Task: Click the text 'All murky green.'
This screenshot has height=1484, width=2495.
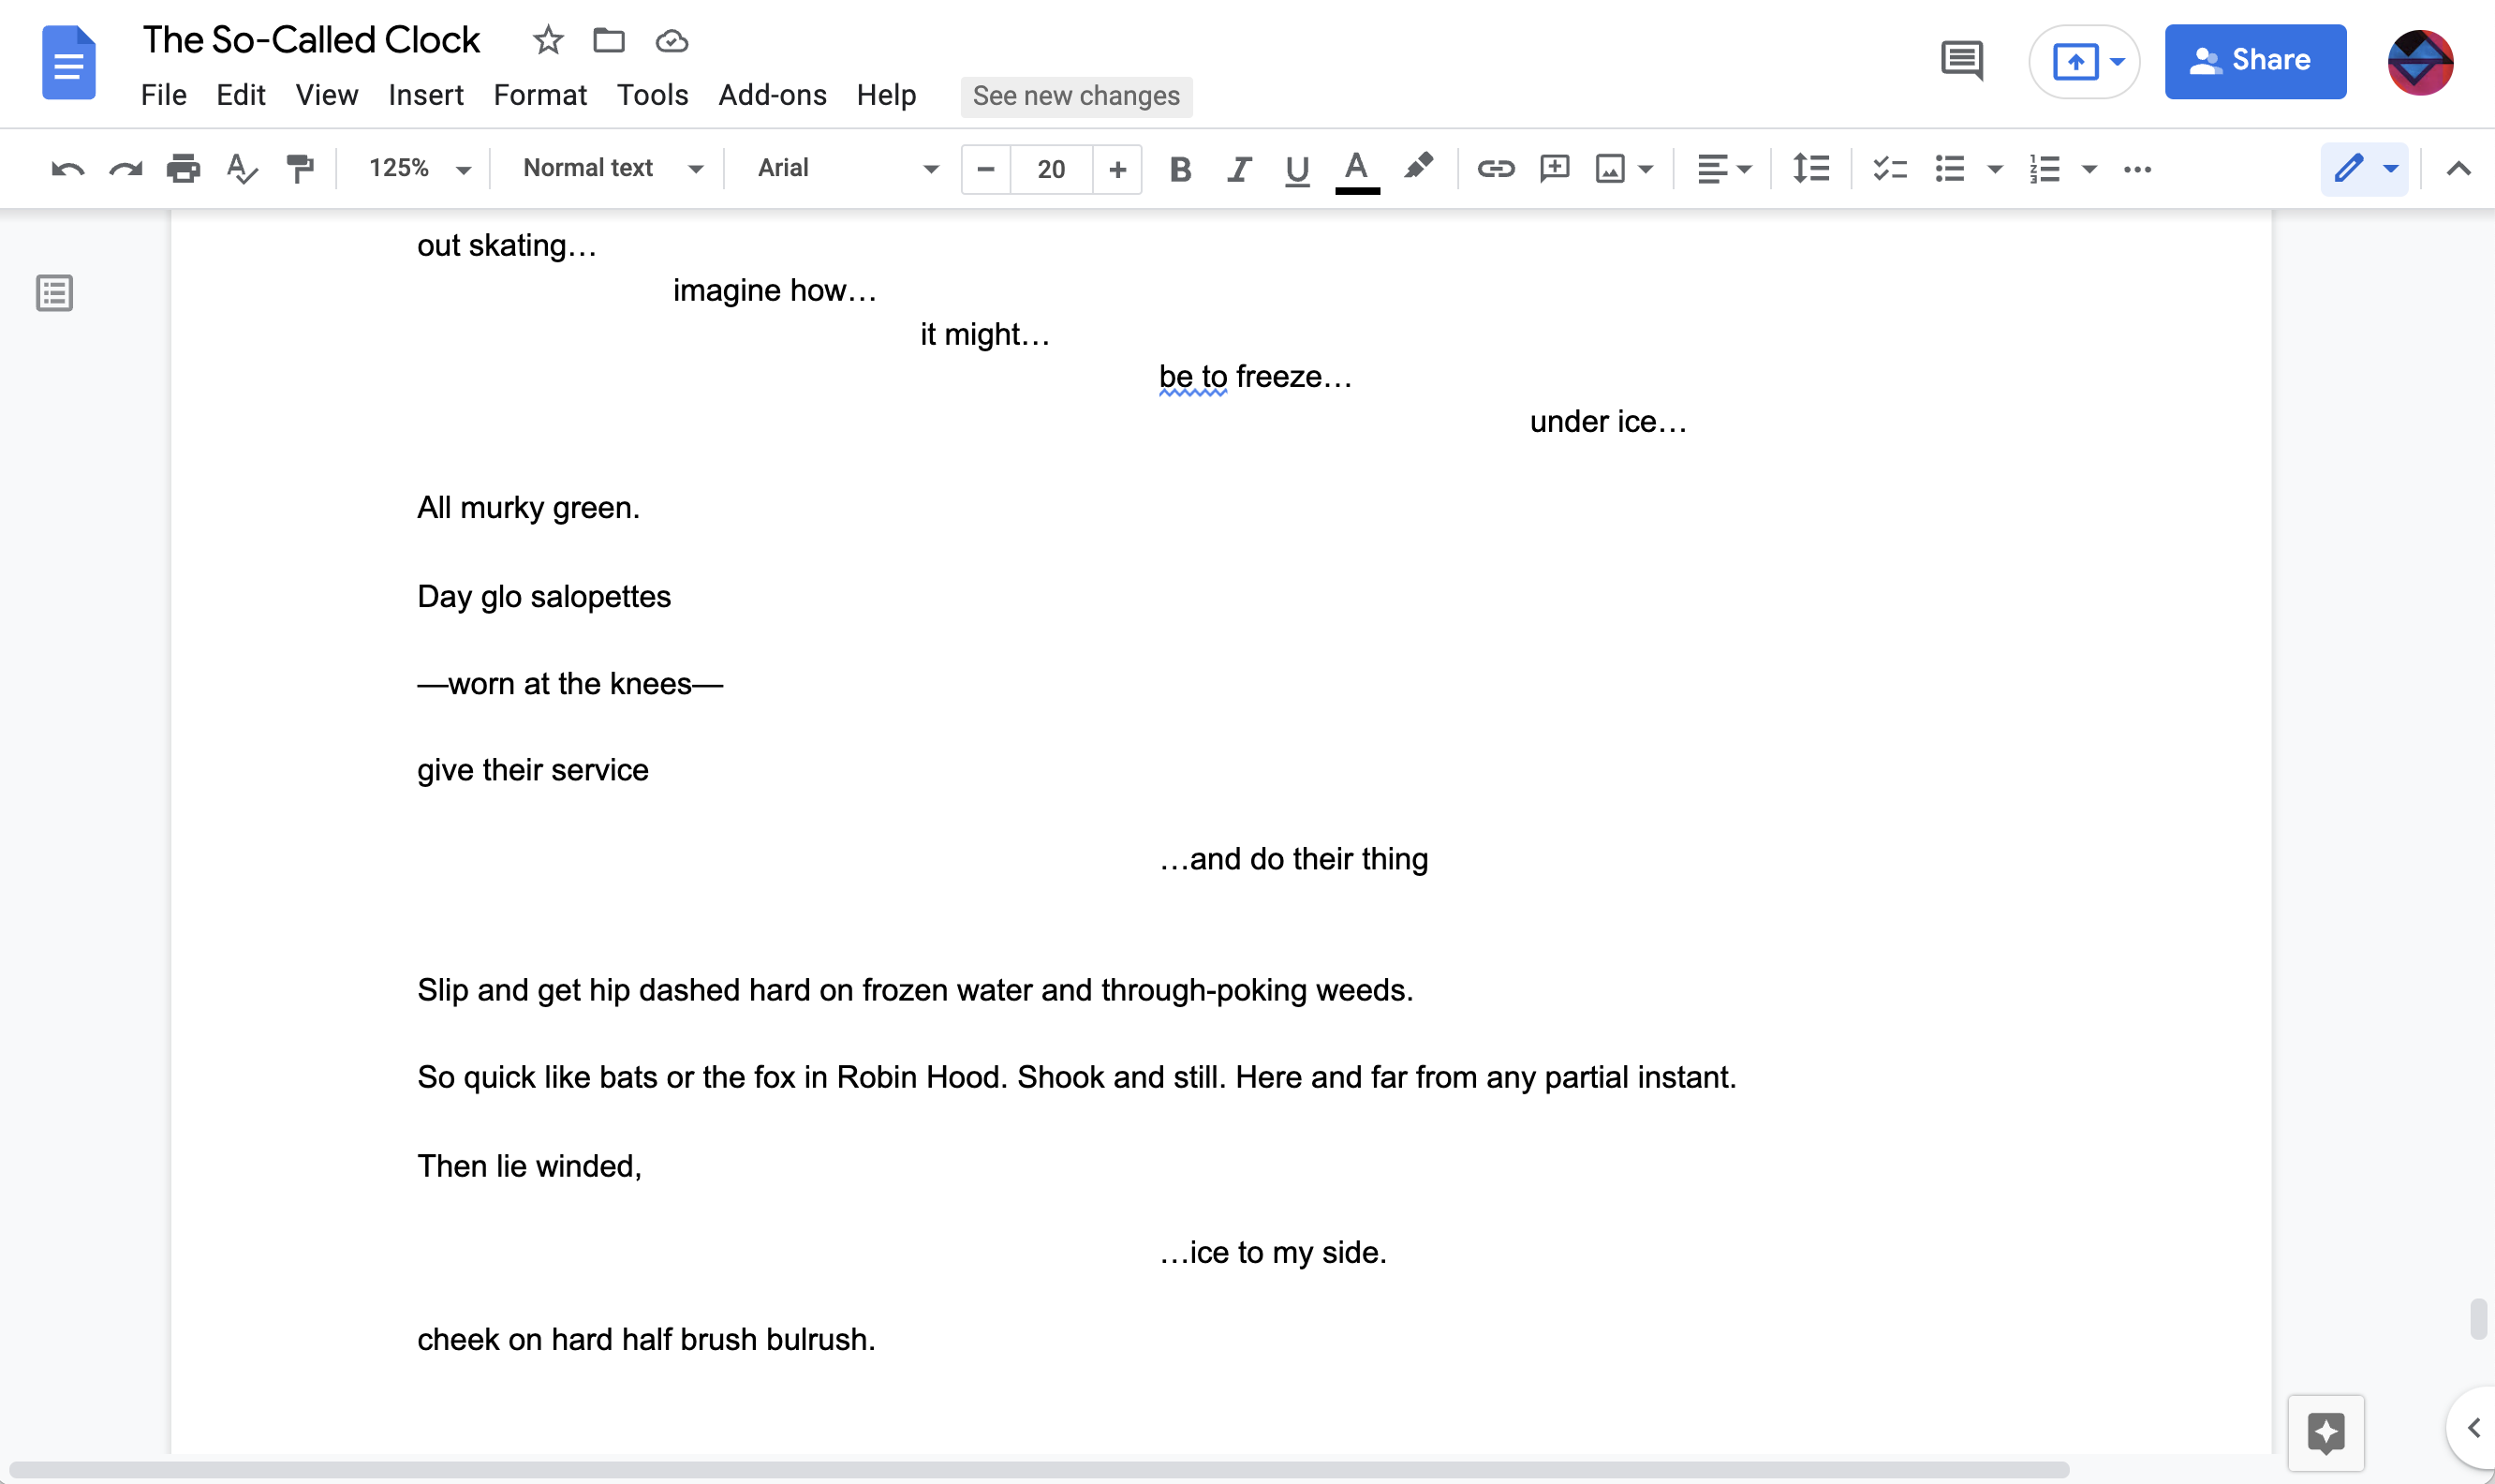Action: click(528, 508)
